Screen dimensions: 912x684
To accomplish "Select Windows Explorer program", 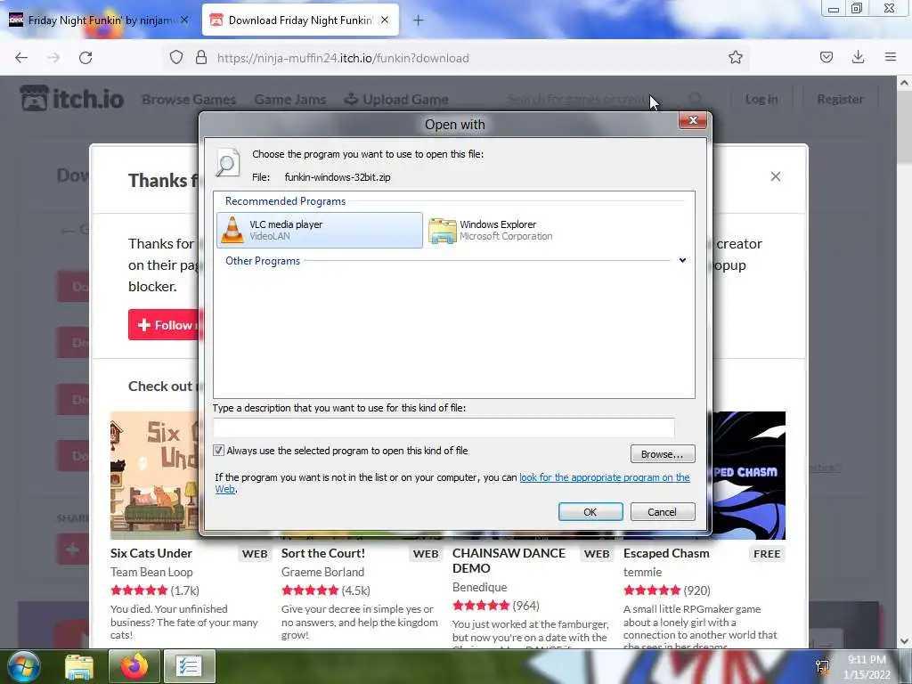I will click(492, 230).
